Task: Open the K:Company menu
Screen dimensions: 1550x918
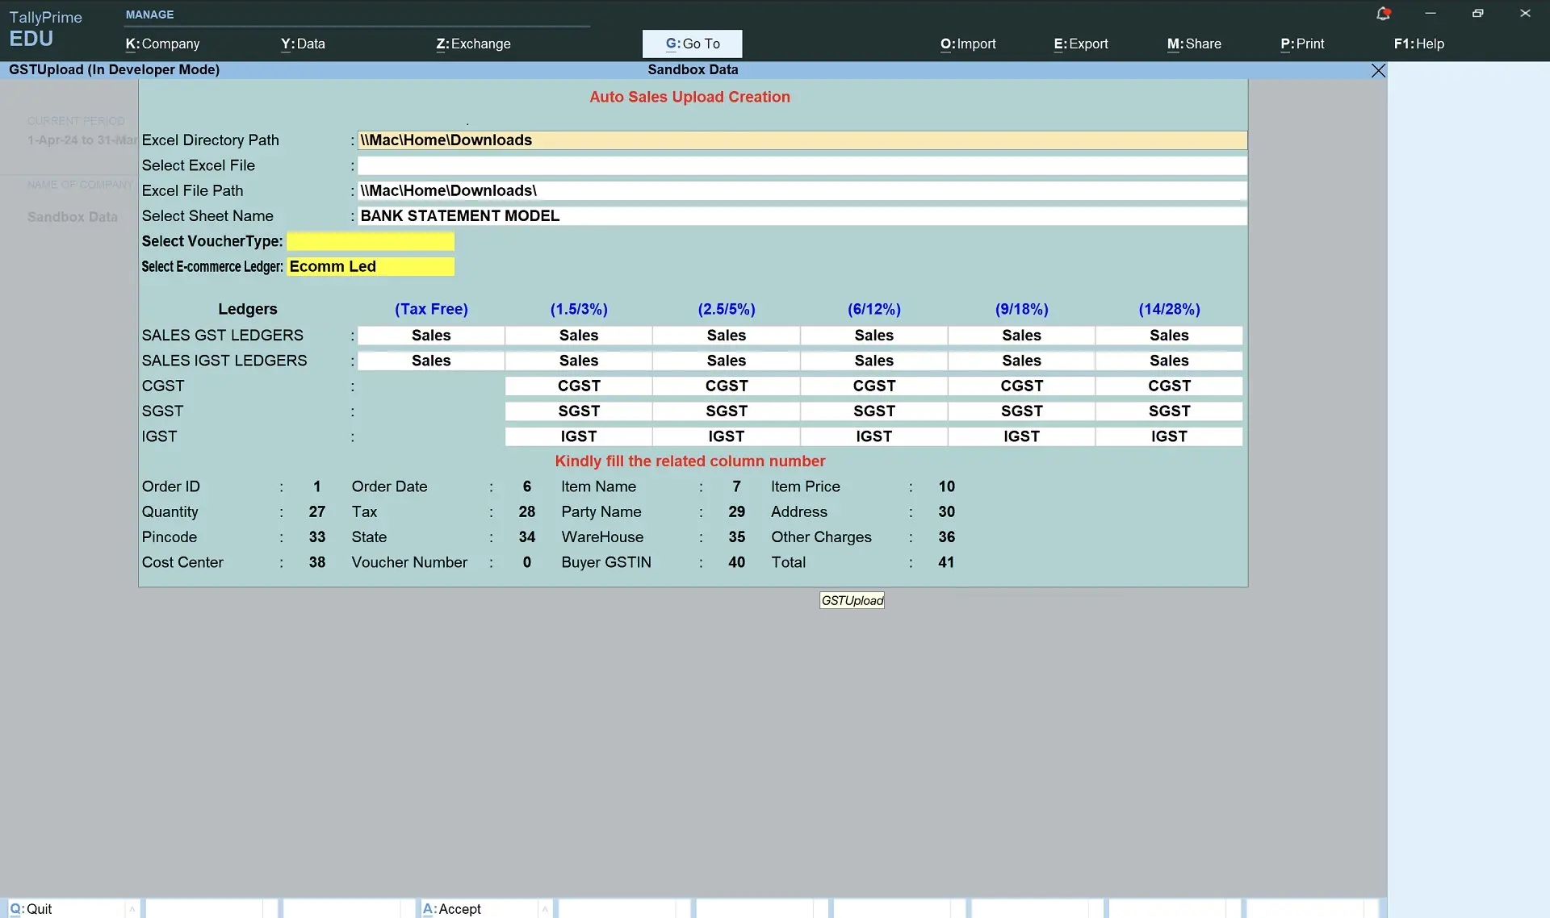Action: [162, 44]
